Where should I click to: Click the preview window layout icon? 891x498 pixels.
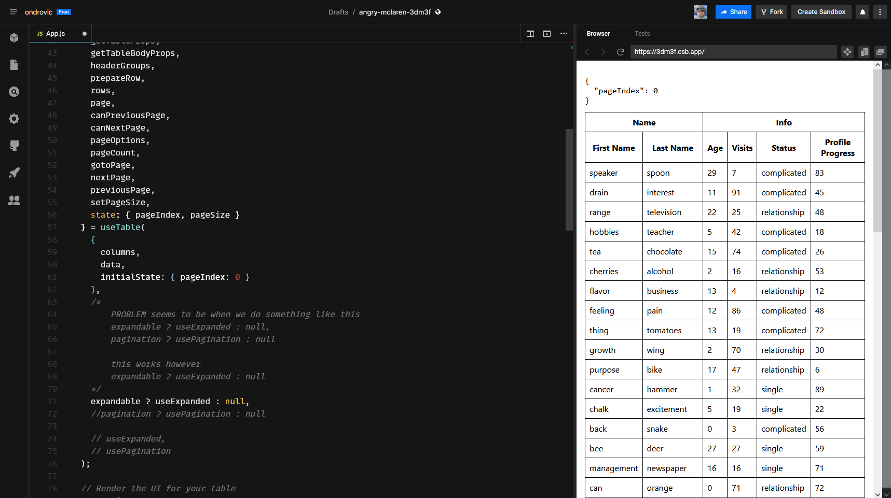pyautogui.click(x=864, y=52)
